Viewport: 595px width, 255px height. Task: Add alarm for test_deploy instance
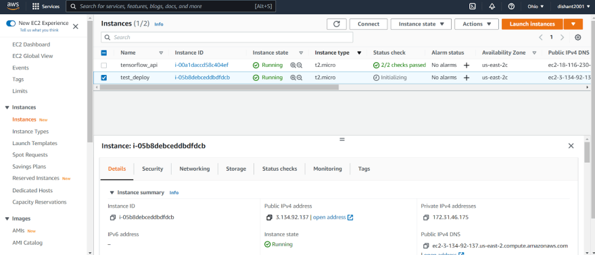[x=467, y=78]
